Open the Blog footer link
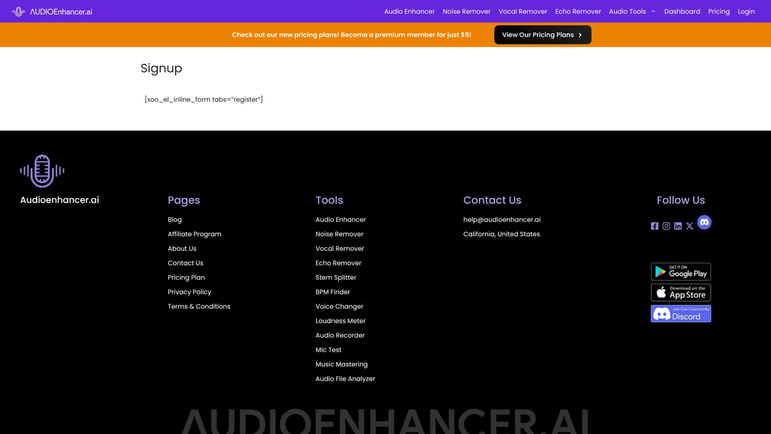The image size is (771, 434). coord(175,219)
